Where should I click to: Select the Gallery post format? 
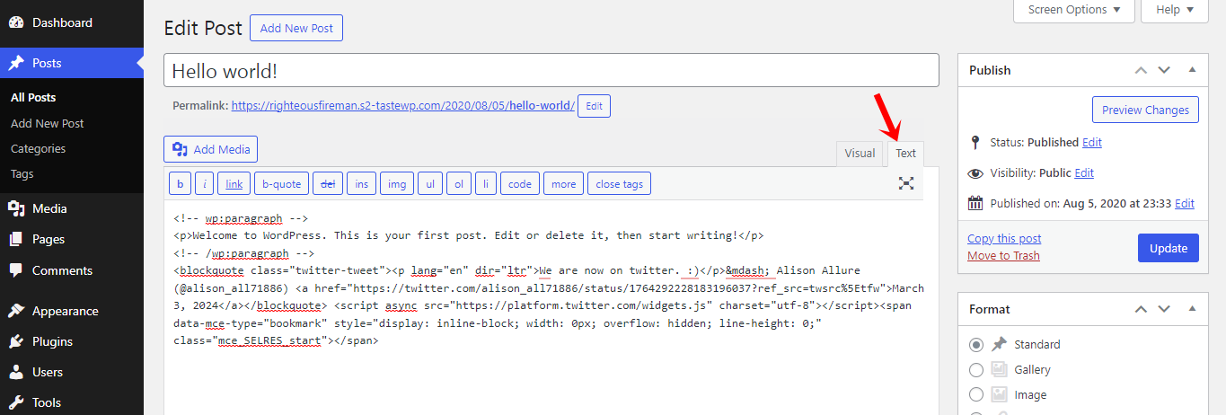[976, 370]
